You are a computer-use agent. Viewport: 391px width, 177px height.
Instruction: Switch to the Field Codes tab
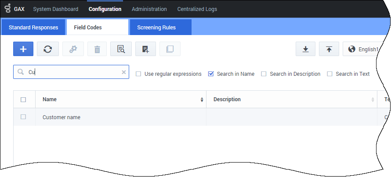point(98,27)
